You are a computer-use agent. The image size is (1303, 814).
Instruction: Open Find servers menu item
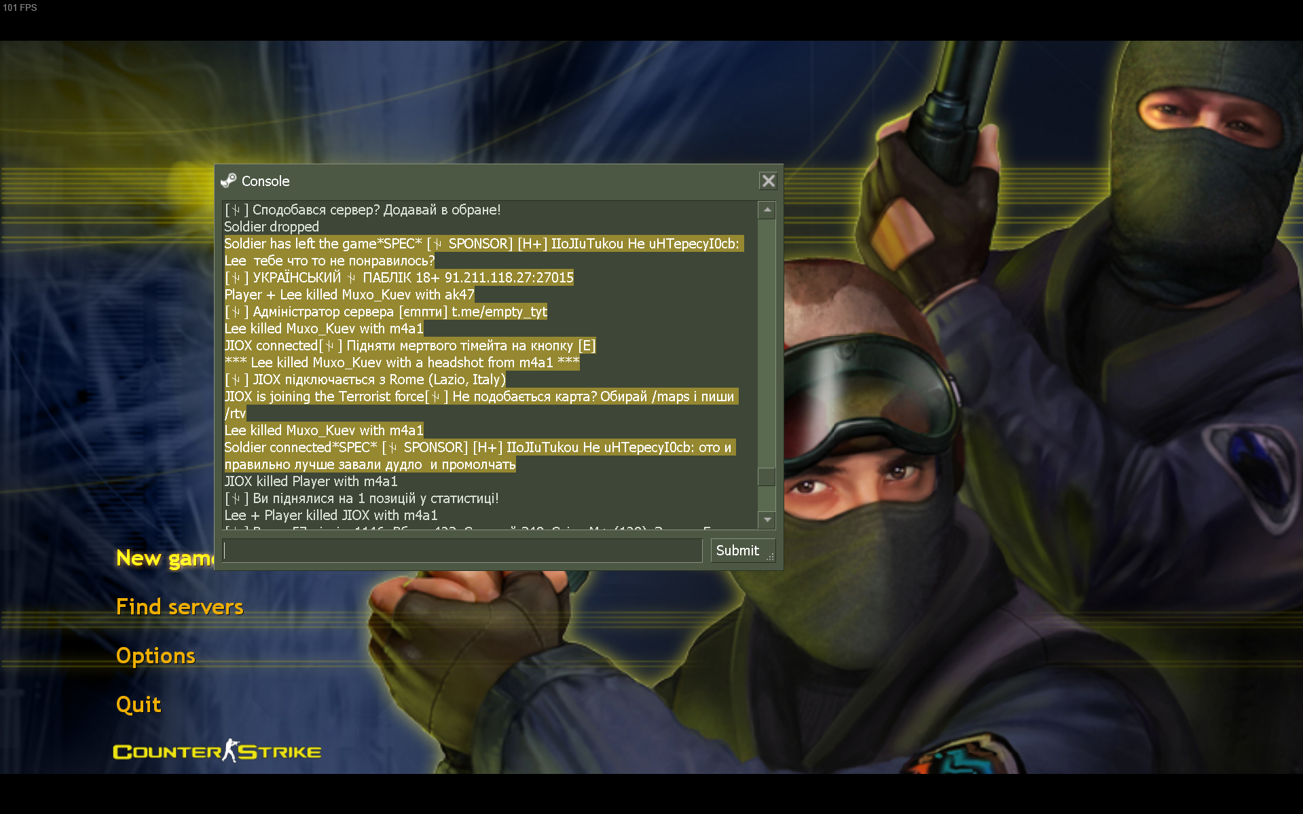tap(180, 607)
